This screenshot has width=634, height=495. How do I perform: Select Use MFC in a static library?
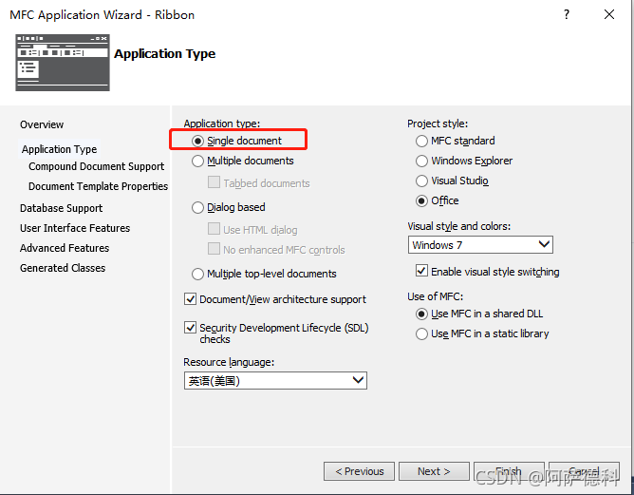click(421, 333)
